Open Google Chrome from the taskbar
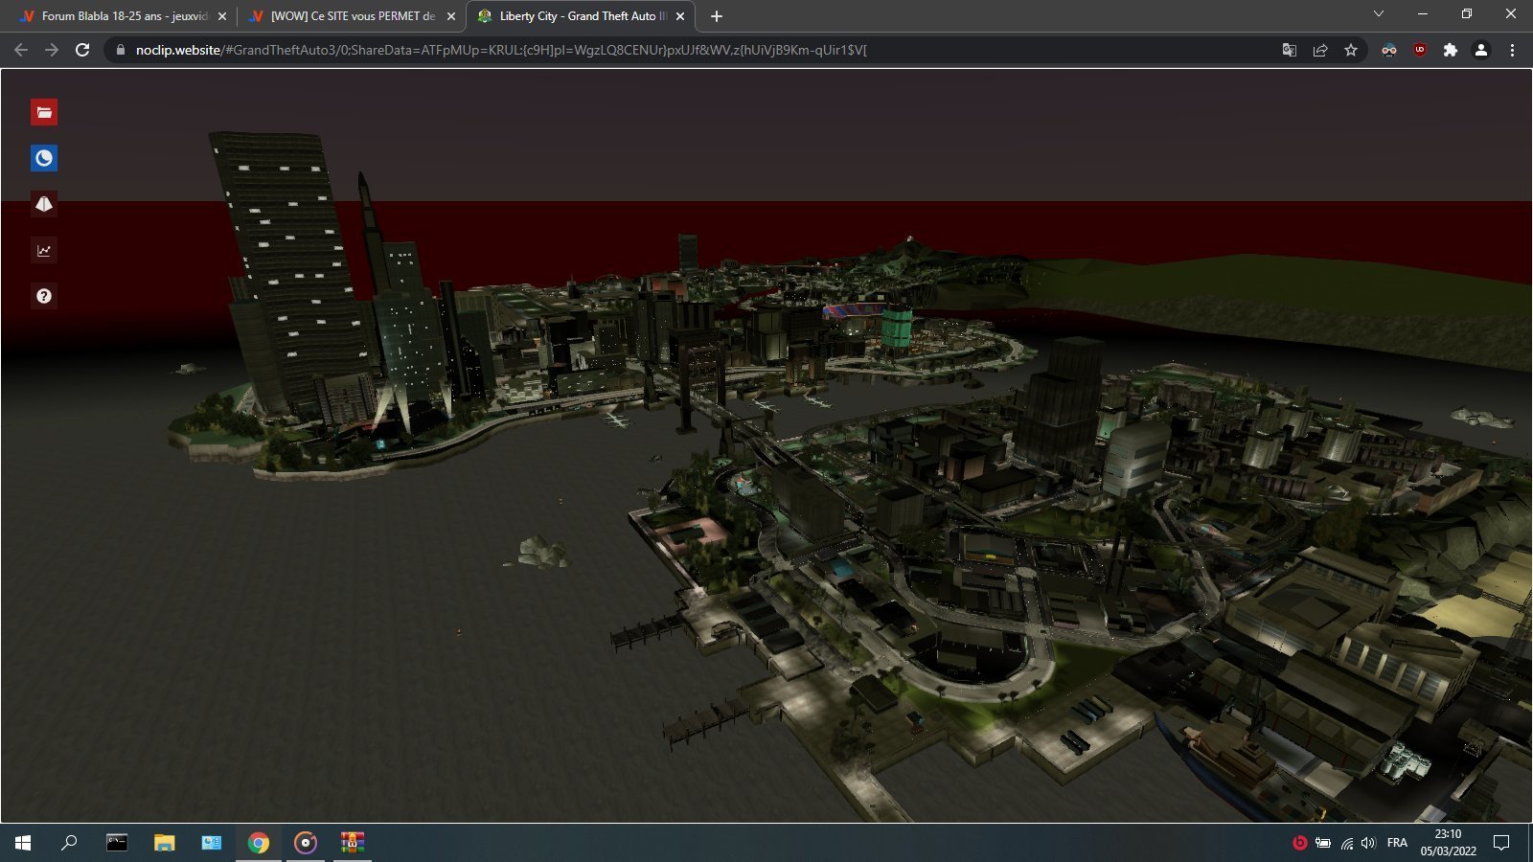Screen dimensions: 1533x862 pos(259,843)
